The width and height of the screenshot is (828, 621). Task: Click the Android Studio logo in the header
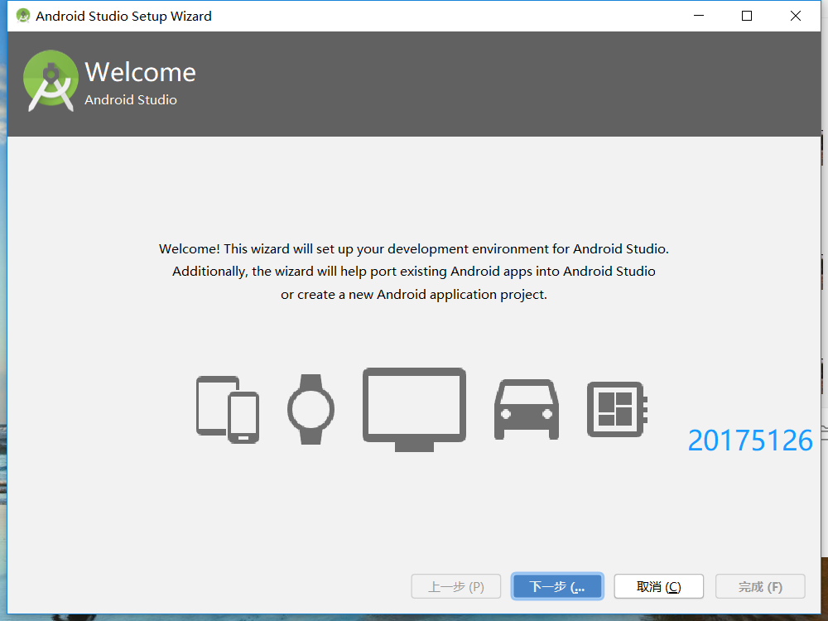[51, 81]
